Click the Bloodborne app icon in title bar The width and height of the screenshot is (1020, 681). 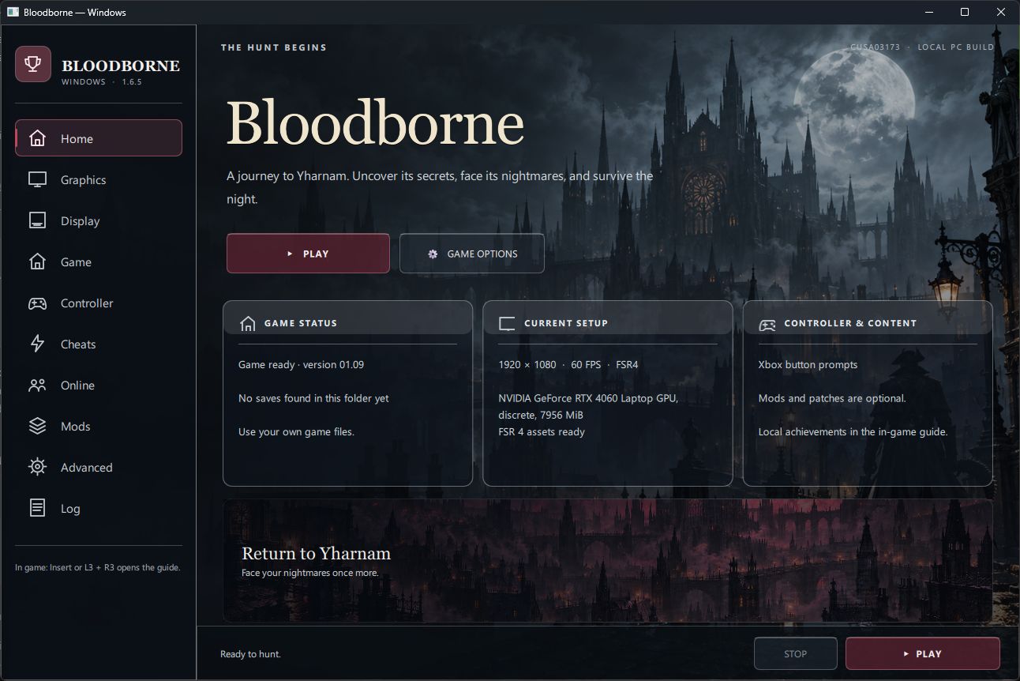click(13, 12)
